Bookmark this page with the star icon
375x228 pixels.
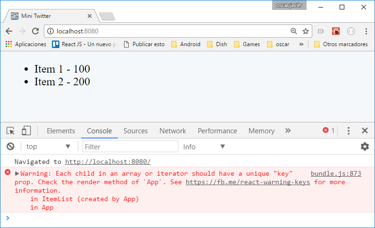[305, 31]
